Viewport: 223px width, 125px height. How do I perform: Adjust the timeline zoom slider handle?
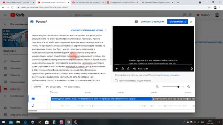[178, 87]
